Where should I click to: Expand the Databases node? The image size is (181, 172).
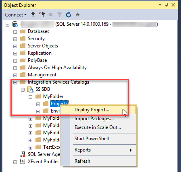(x=15, y=32)
